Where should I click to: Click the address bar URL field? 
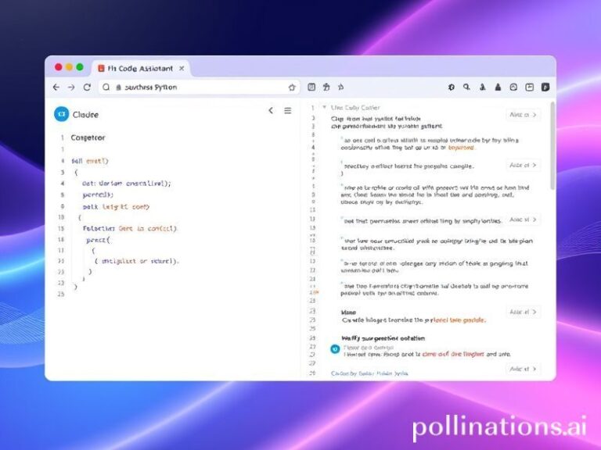[x=199, y=87]
